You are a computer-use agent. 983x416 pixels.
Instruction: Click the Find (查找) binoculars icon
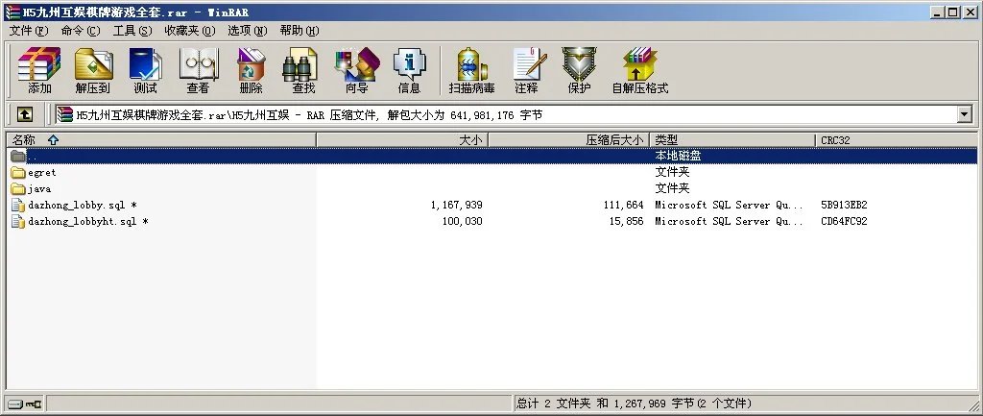click(303, 70)
